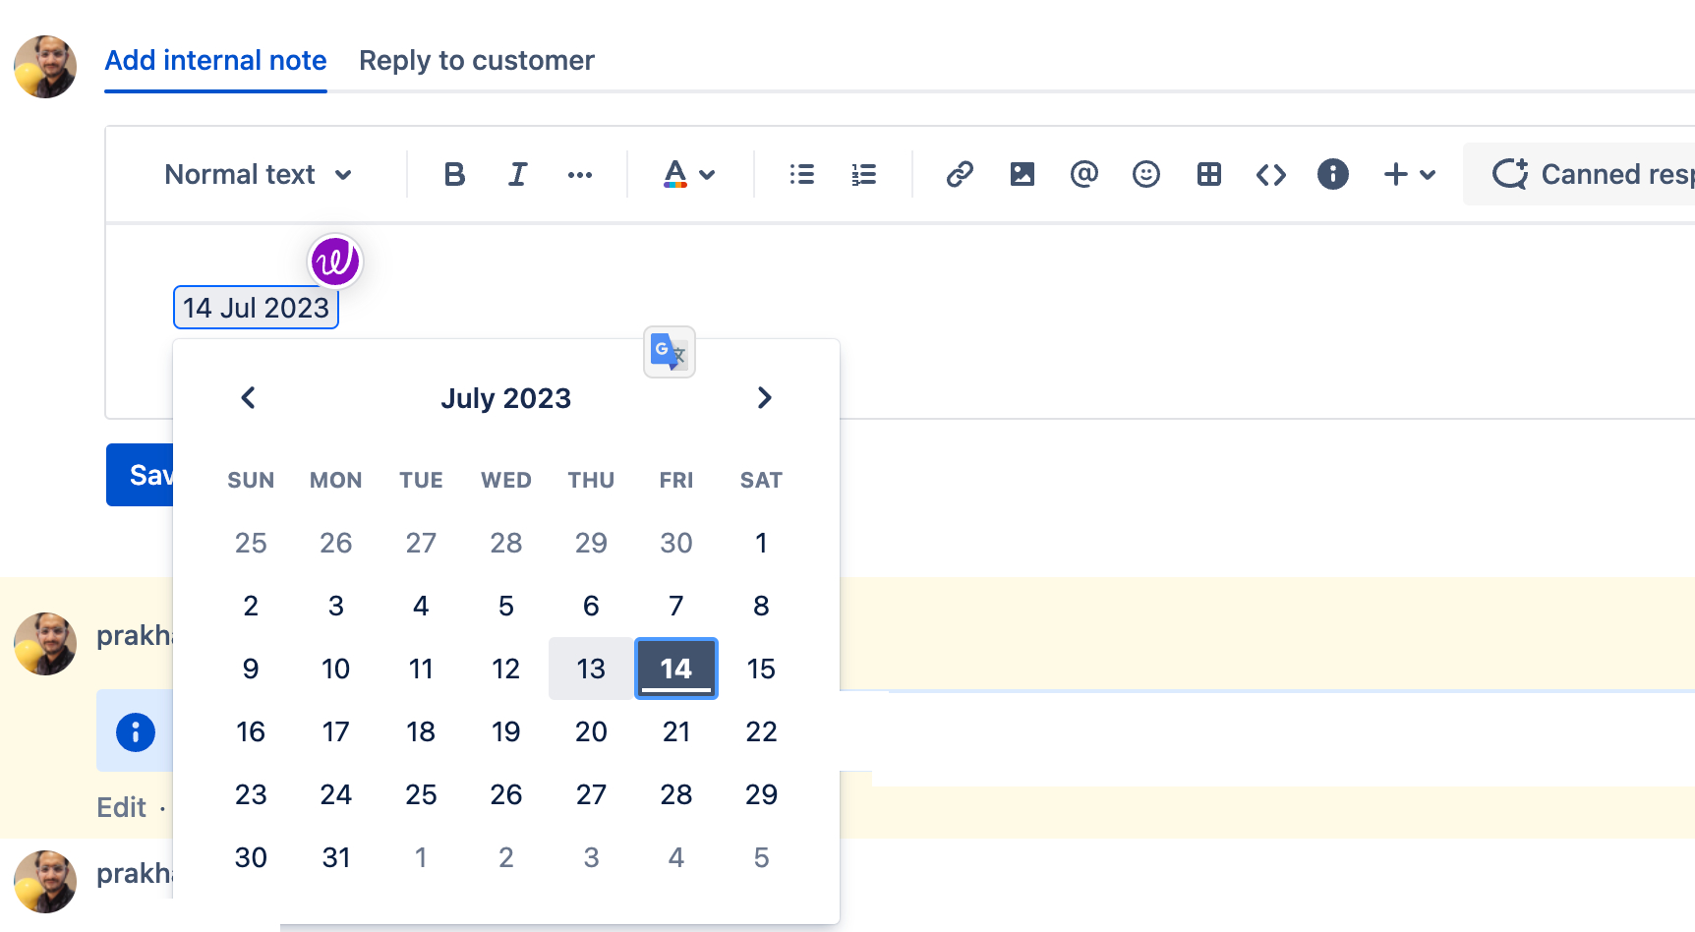The image size is (1695, 932).
Task: Insert a table
Action: point(1209,175)
